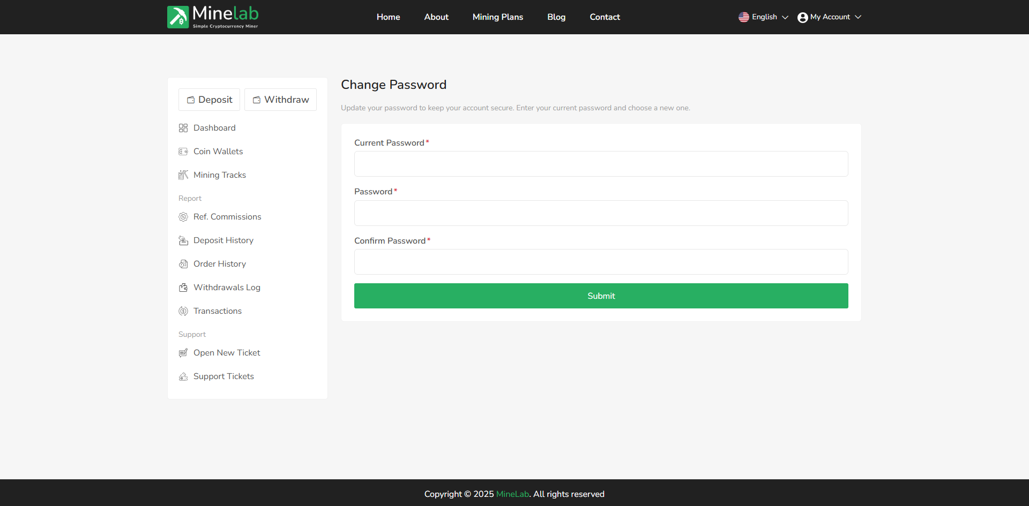
Task: Open Mining Plans in the top navigation
Action: click(x=497, y=17)
